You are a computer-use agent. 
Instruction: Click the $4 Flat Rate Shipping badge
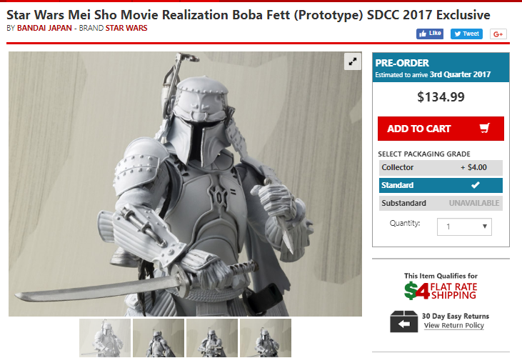[441, 291]
